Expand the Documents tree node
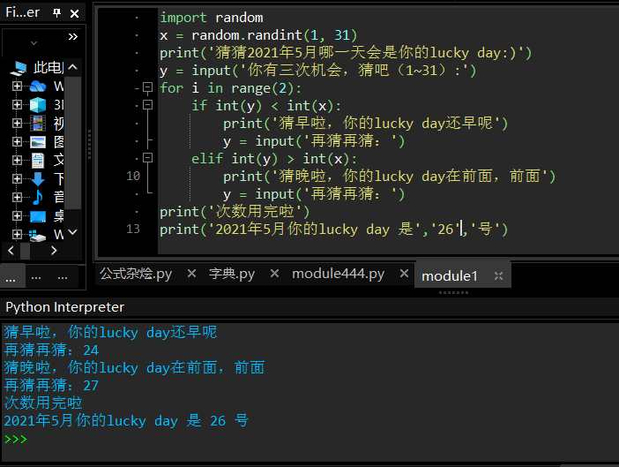The width and height of the screenshot is (619, 467). (17, 161)
